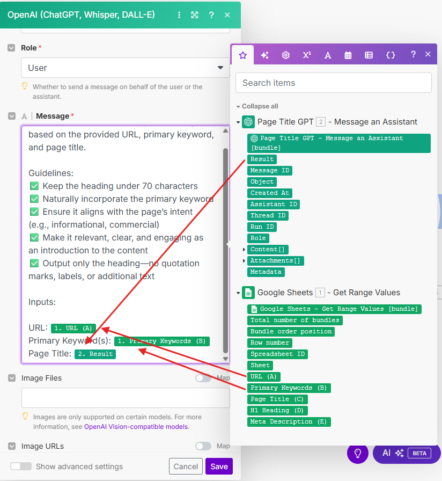Image resolution: width=442 pixels, height=481 pixels.
Task: Click the message field scrollbar thumb
Action: (226, 250)
